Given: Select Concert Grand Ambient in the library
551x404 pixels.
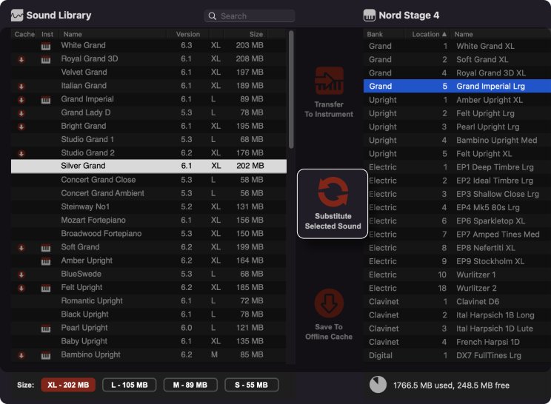Looking at the screenshot, I should point(149,193).
